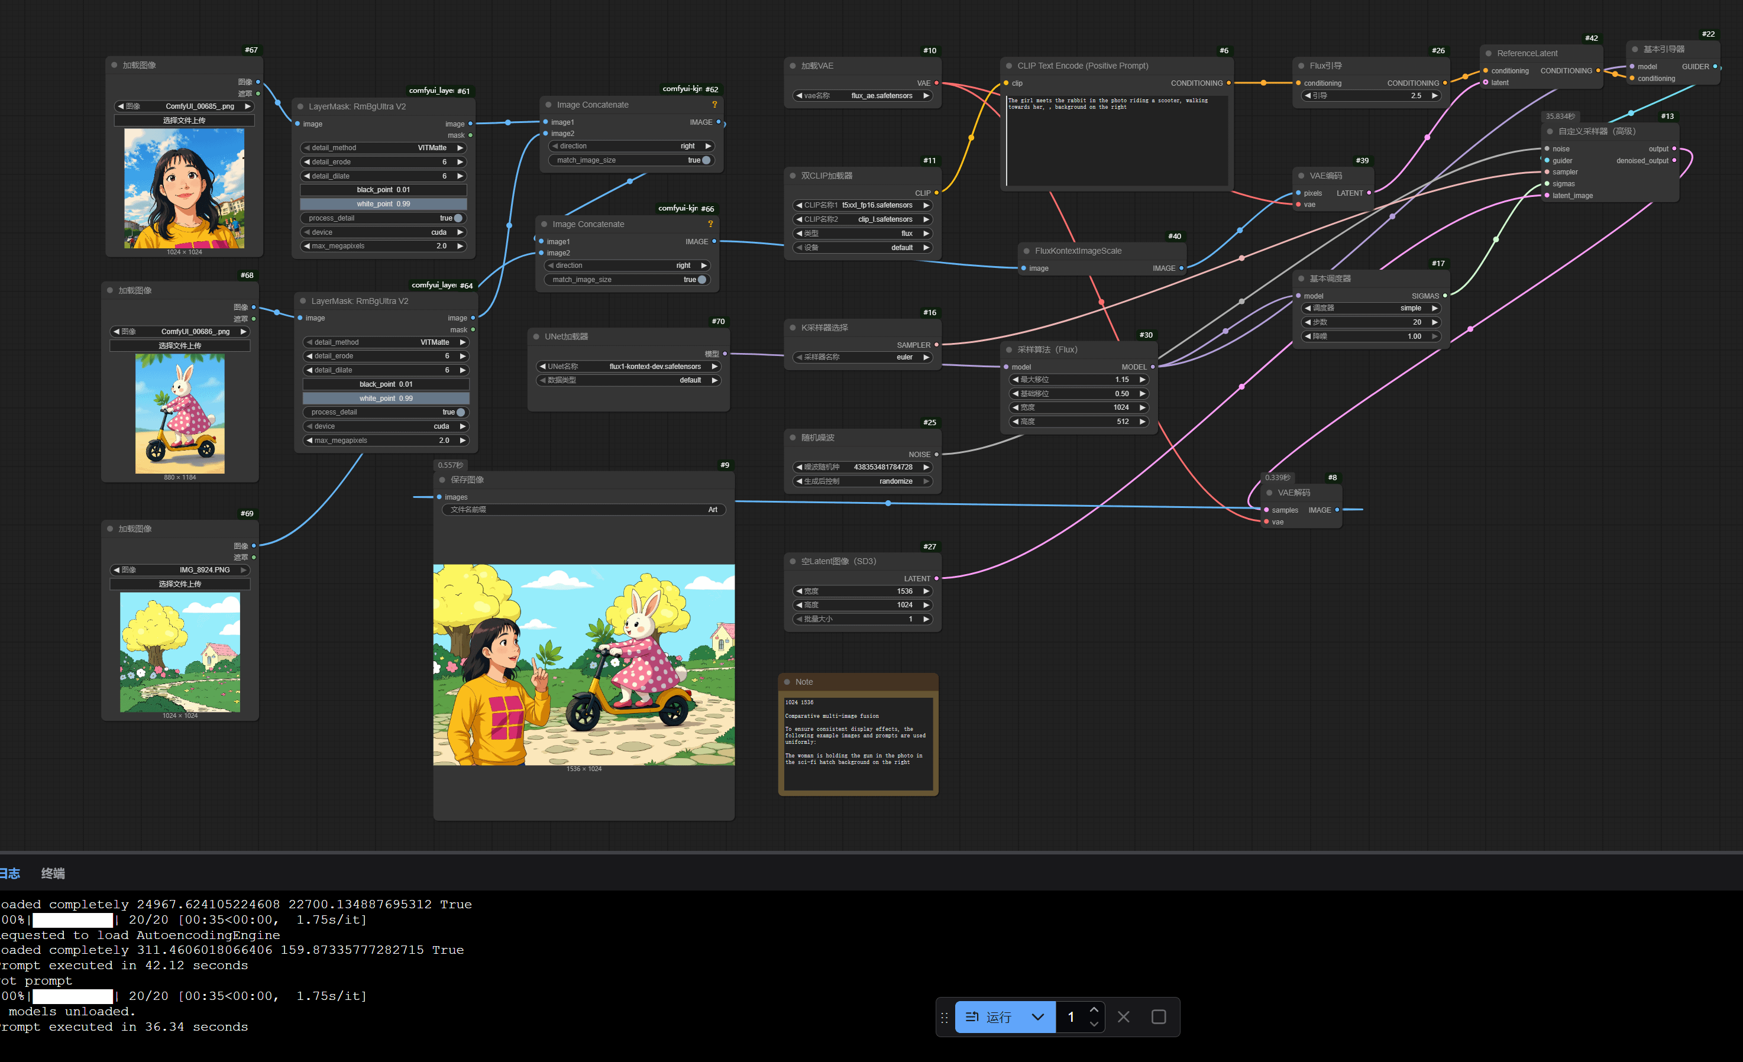
Task: Collapse the 采样算法 (Flux) node
Action: pos(1009,350)
